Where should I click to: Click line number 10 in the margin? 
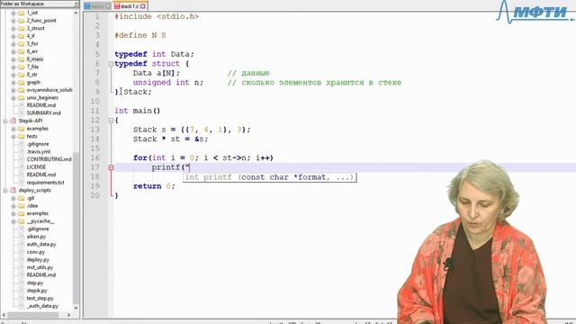click(94, 102)
